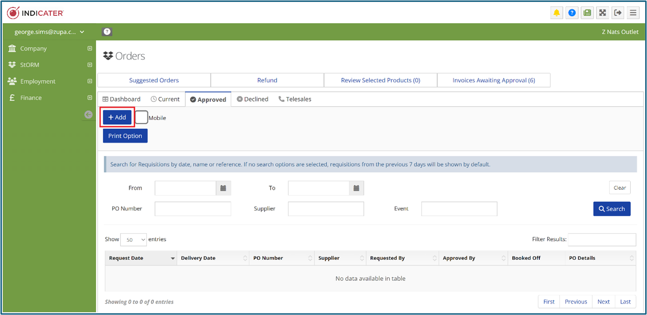Open the From date calendar icon
This screenshot has height=315, width=647.
coord(223,188)
